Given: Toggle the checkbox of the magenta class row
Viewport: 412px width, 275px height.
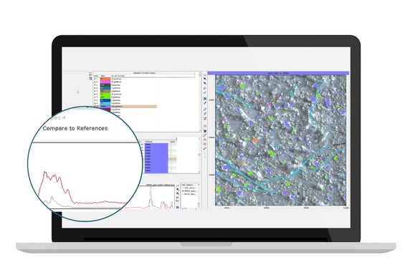Looking at the screenshot, I should coord(95,82).
